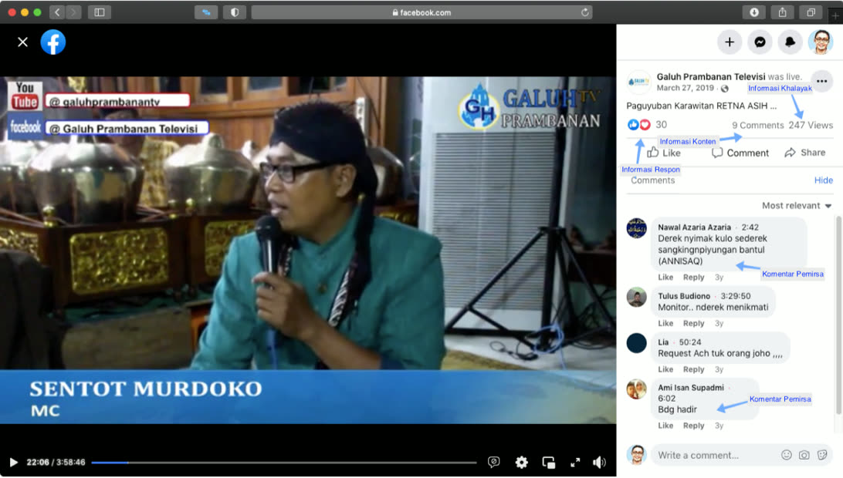Go forward in Safari
The height and width of the screenshot is (478, 843).
pyautogui.click(x=73, y=12)
